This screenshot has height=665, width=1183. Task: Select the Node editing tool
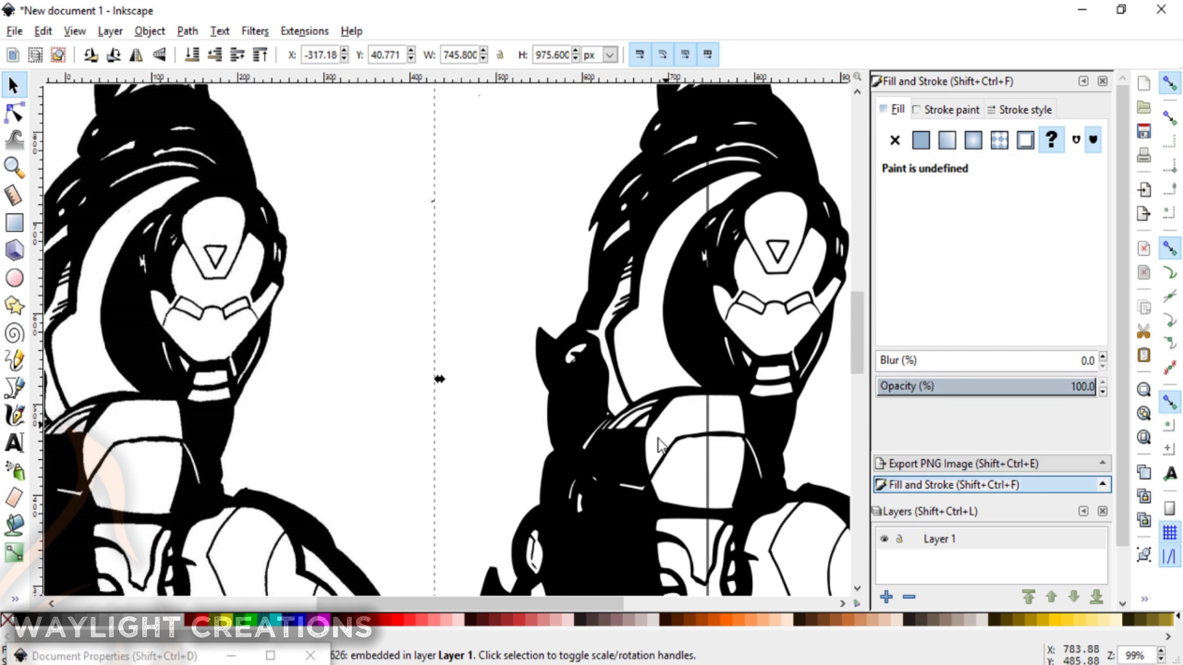point(14,113)
